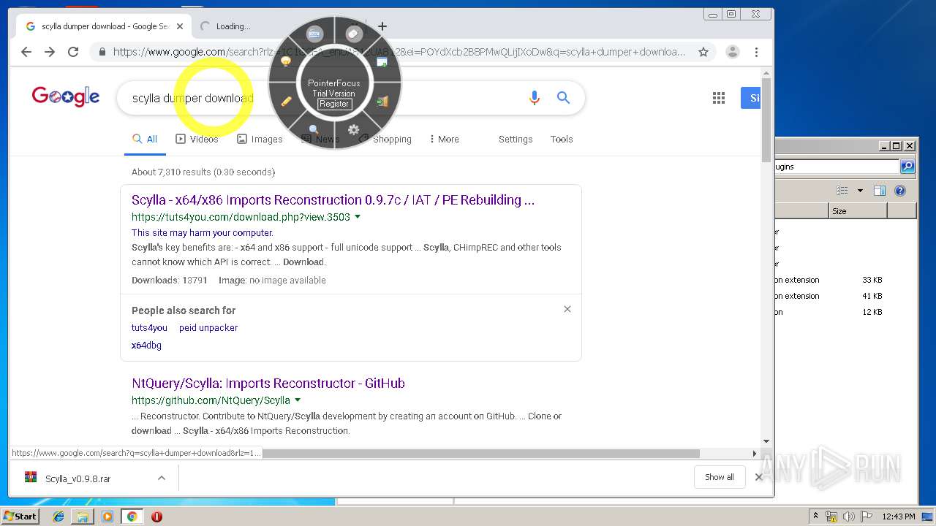The width and height of the screenshot is (936, 526).
Task: Sort by the Size column in Explorer
Action: (x=858, y=211)
